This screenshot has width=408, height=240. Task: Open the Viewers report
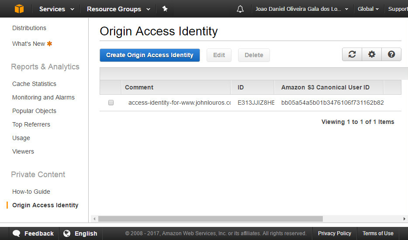[x=23, y=151]
